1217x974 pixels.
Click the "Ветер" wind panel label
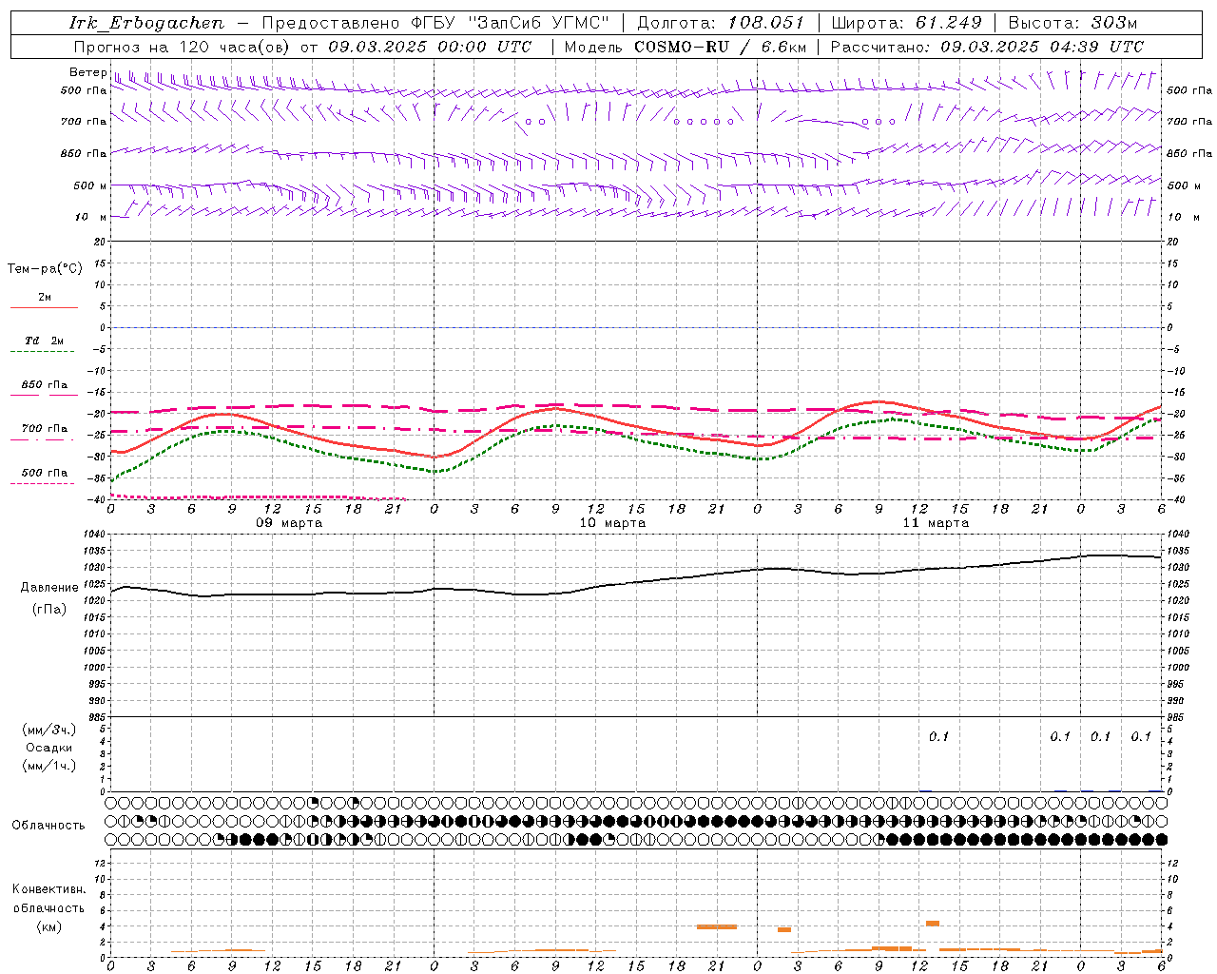[x=87, y=72]
